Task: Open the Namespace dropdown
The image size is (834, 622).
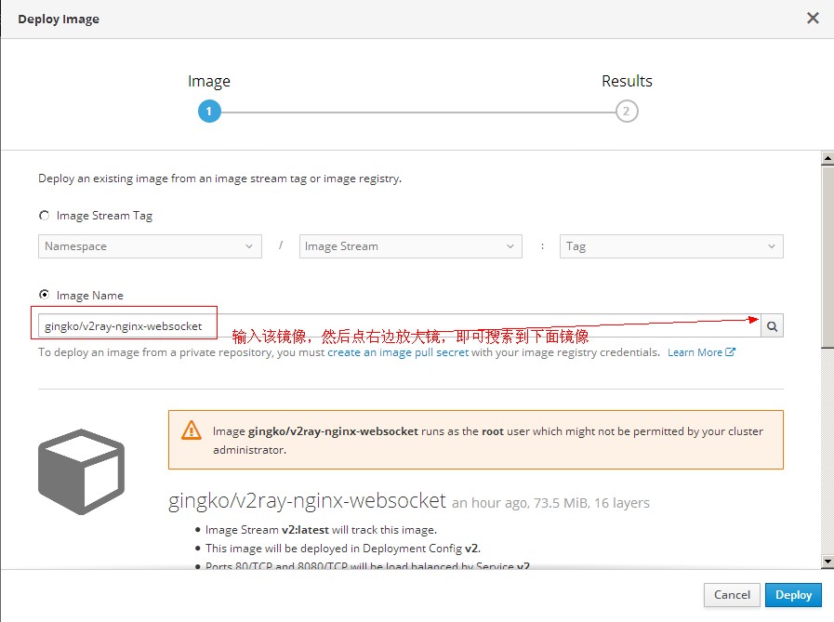Action: 150,246
